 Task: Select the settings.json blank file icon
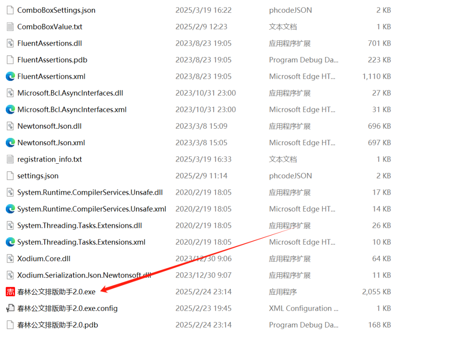(x=11, y=176)
